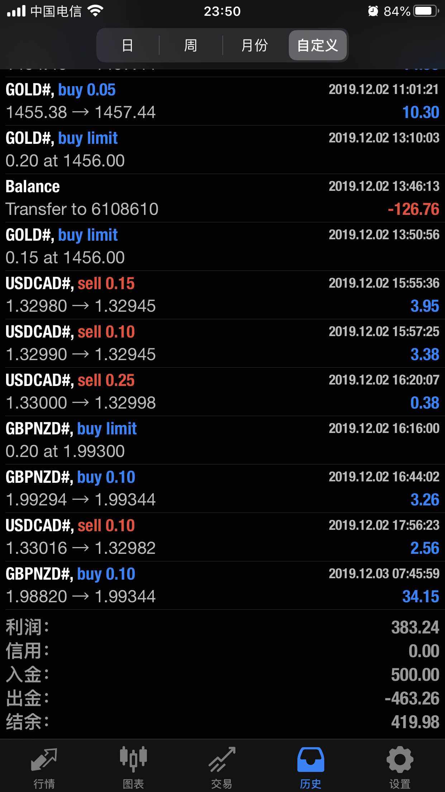Tap the battery icon in status bar
445x792 pixels.
[426, 11]
